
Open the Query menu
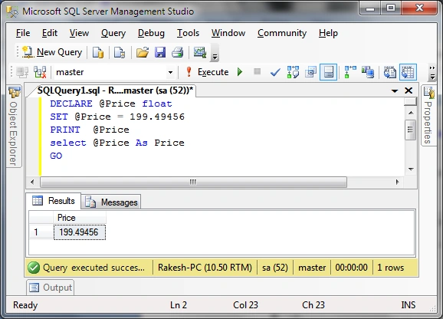pos(113,33)
